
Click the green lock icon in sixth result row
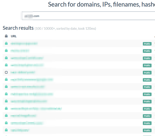click(x=6, y=79)
